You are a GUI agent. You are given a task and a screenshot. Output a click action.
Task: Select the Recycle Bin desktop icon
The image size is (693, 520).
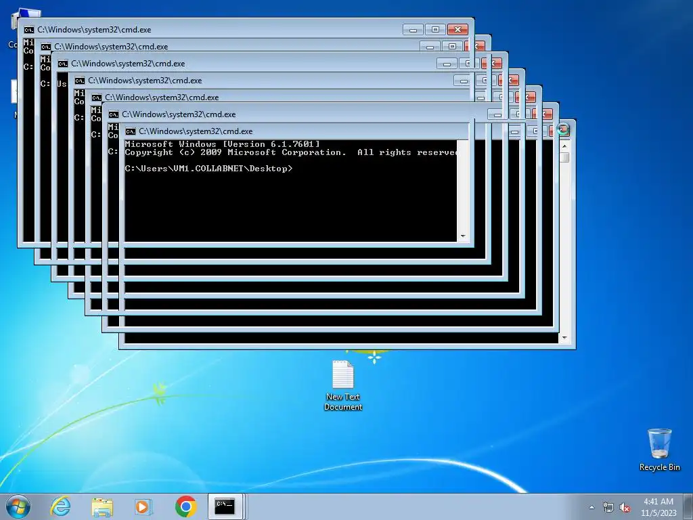coord(659,450)
